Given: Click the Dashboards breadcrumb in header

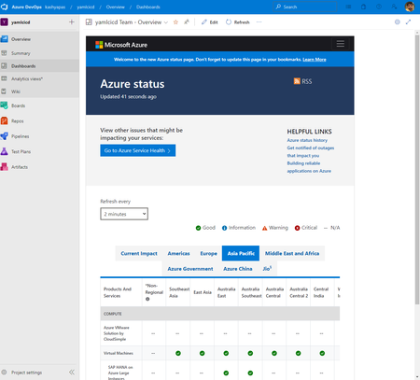Looking at the screenshot, I should click(148, 7).
